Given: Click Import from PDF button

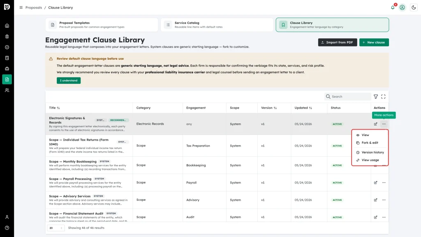Looking at the screenshot, I should (338, 42).
